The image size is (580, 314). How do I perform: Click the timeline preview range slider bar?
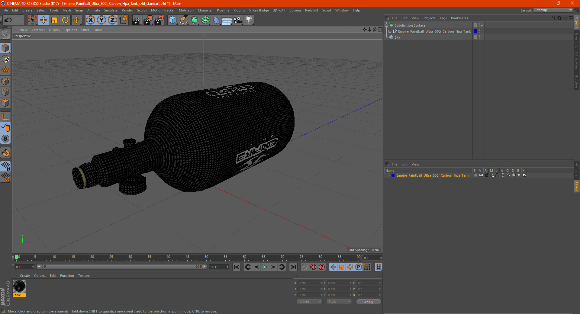121,267
